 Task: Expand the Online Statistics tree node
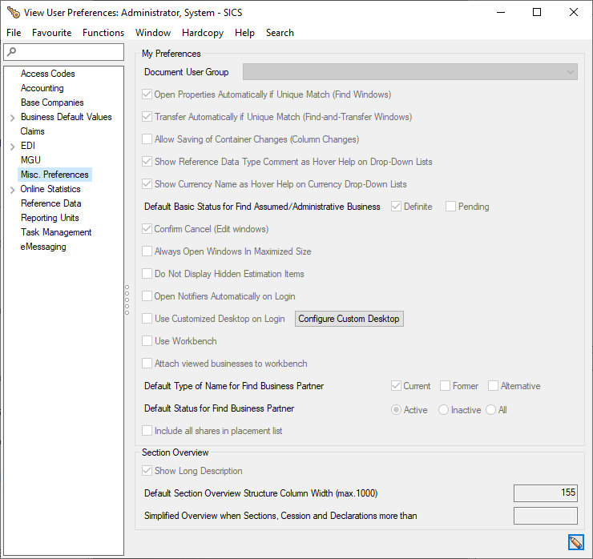(12, 190)
